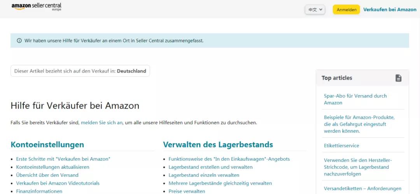Click the yellow Anmelden button
The image size is (420, 194).
coord(346,10)
